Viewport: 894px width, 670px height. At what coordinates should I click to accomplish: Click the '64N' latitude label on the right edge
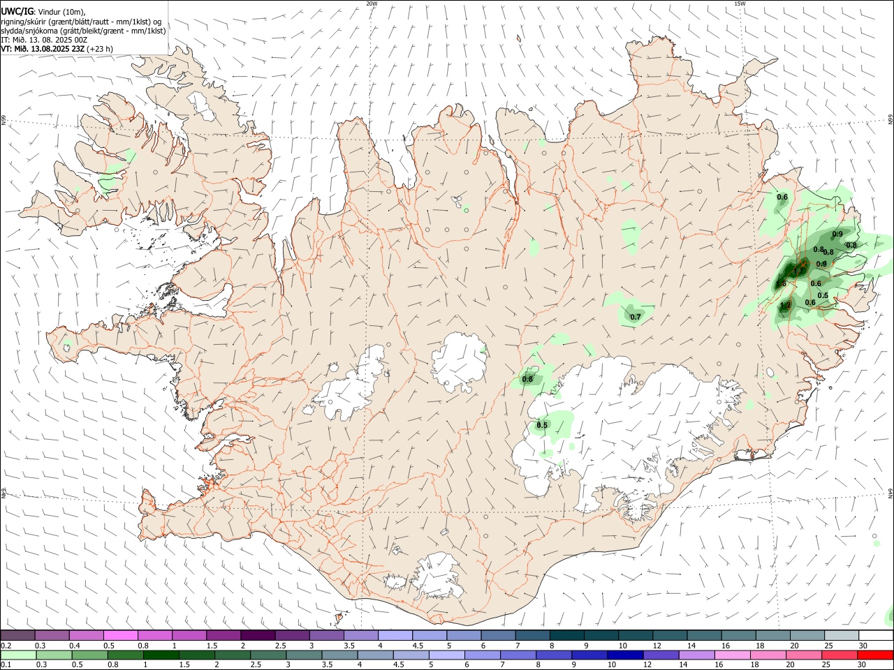coord(891,493)
